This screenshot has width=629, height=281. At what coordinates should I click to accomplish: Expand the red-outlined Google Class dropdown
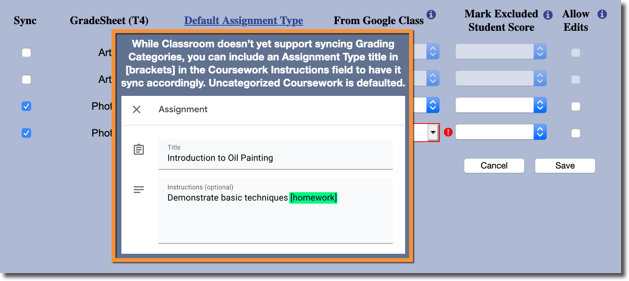[433, 132]
